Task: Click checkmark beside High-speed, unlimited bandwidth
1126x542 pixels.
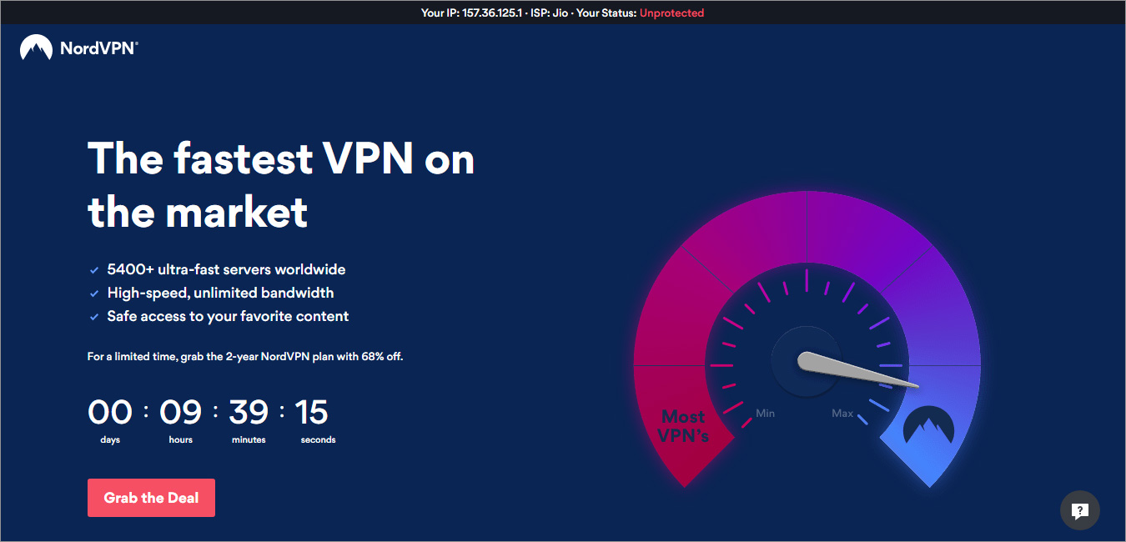Action: 94,294
